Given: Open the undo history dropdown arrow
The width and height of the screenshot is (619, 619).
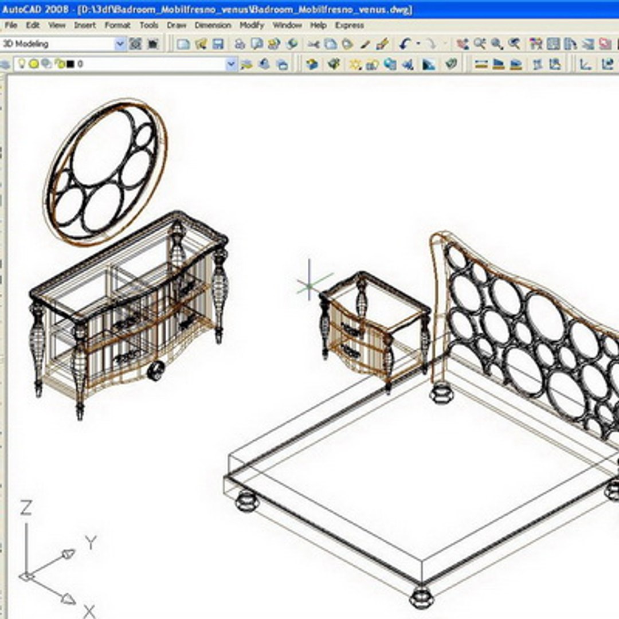Looking at the screenshot, I should coord(418,44).
